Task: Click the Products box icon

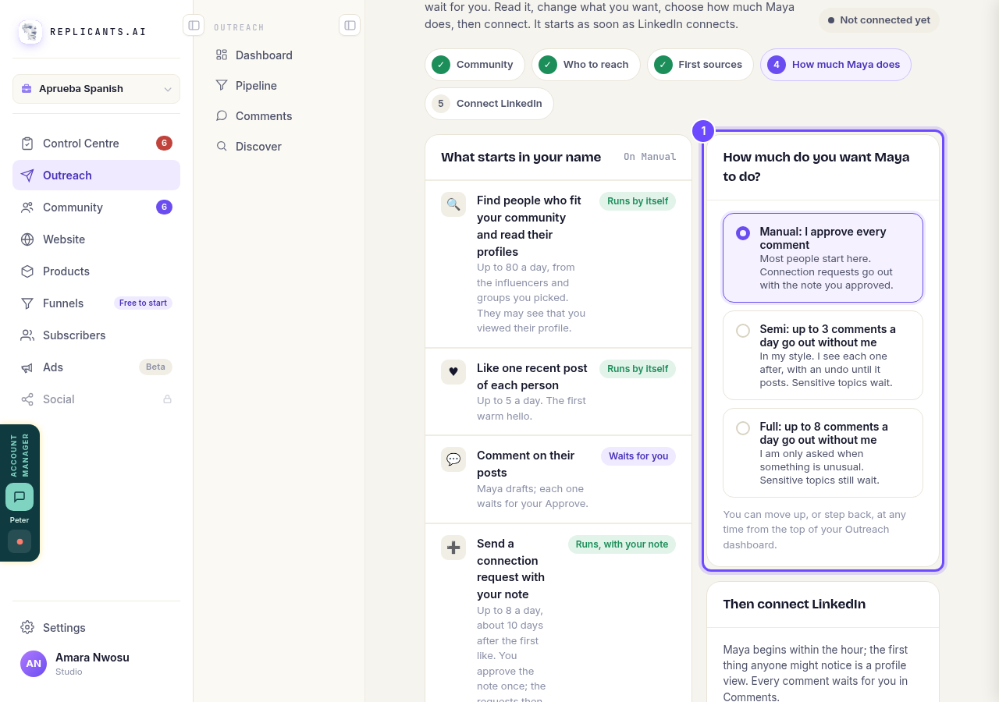Action: click(x=27, y=271)
